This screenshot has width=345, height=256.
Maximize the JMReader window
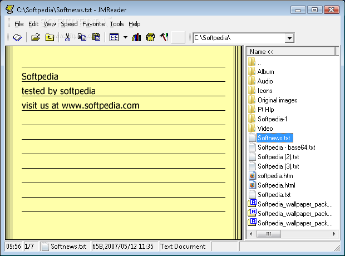pos(314,10)
